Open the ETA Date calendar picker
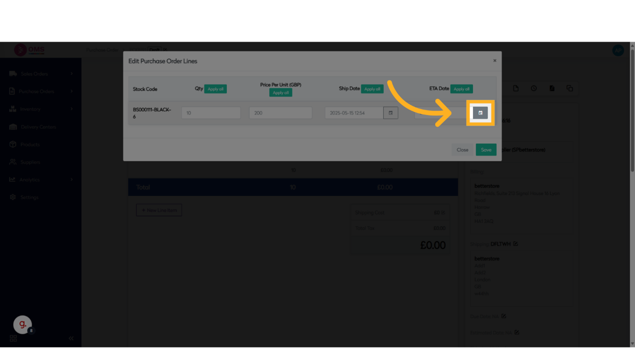 pyautogui.click(x=480, y=113)
